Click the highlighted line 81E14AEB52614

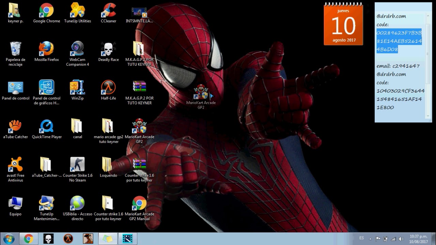(x=399, y=41)
